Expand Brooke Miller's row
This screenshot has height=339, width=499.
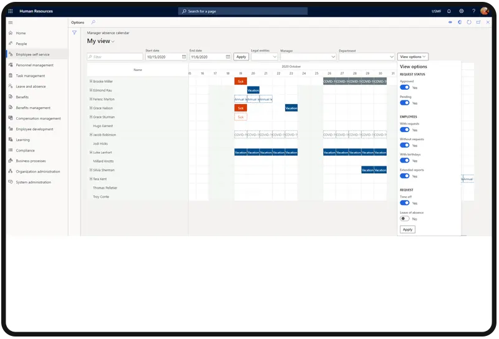[x=91, y=81]
